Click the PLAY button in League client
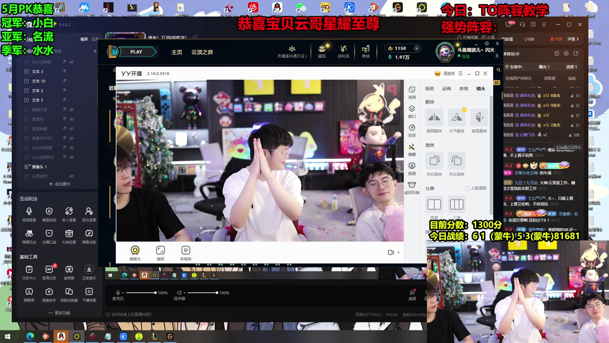Image resolution: width=609 pixels, height=343 pixels. tap(136, 52)
